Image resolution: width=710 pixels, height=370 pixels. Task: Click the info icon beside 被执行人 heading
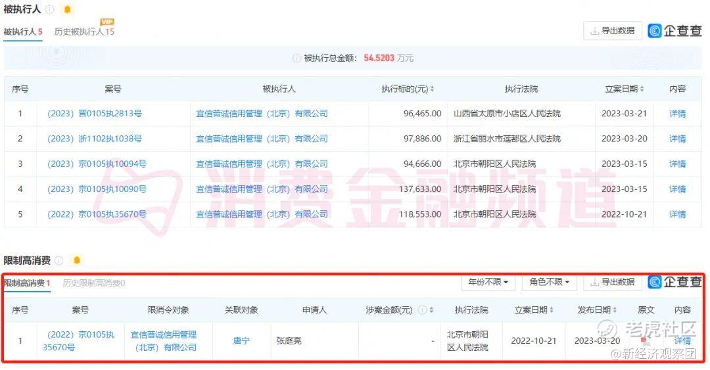[50, 9]
